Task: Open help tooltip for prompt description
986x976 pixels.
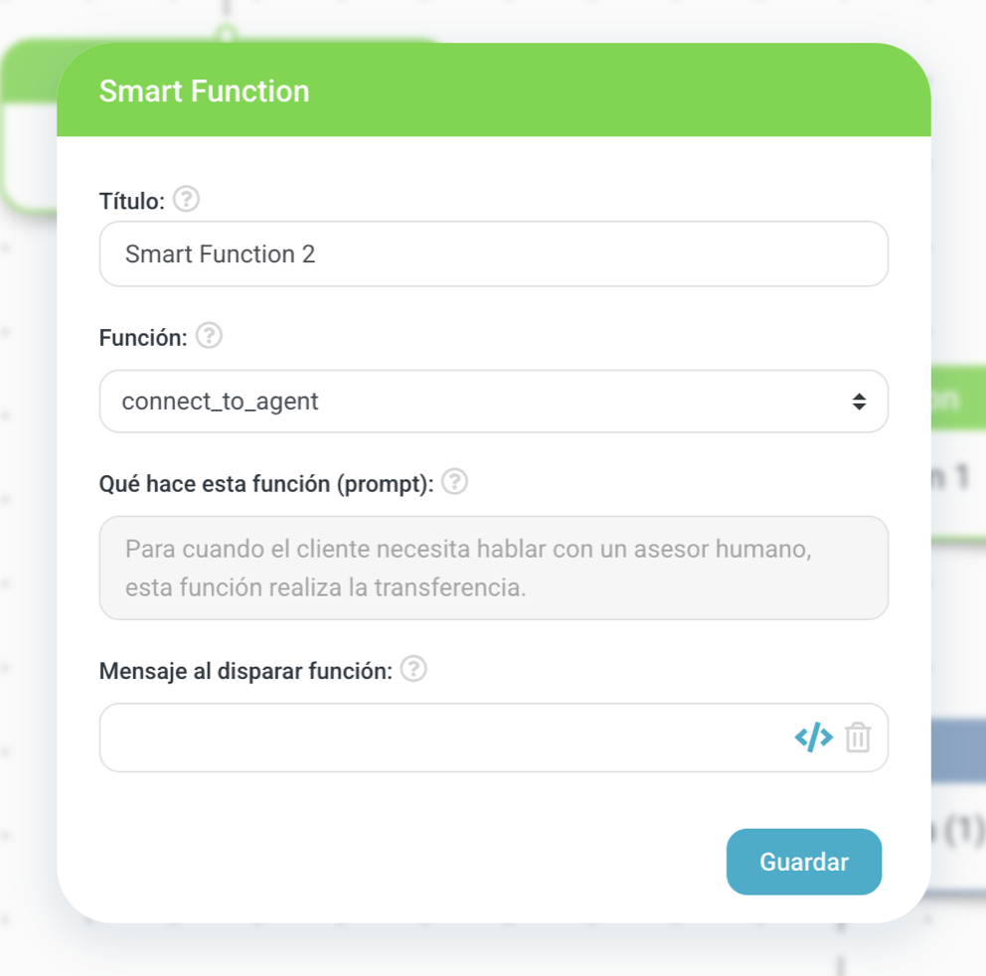Action: point(454,482)
